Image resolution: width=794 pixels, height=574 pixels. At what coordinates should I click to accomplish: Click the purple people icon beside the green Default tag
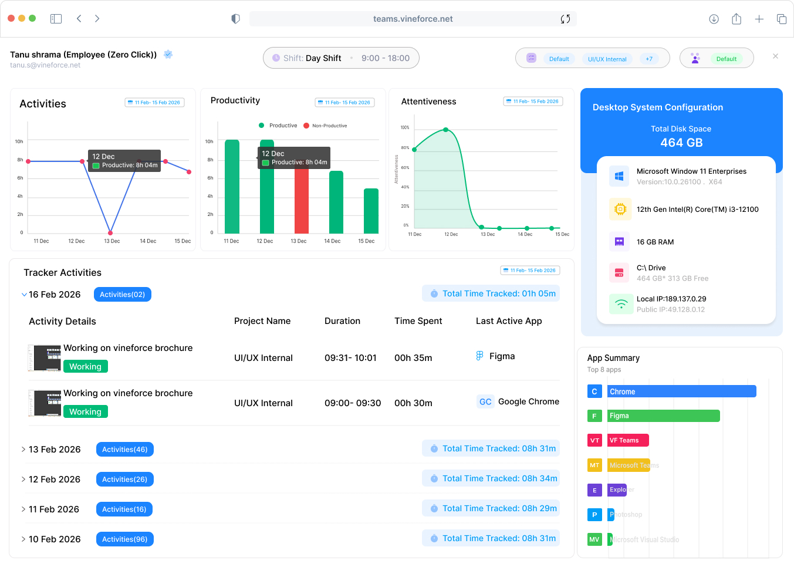pyautogui.click(x=695, y=58)
